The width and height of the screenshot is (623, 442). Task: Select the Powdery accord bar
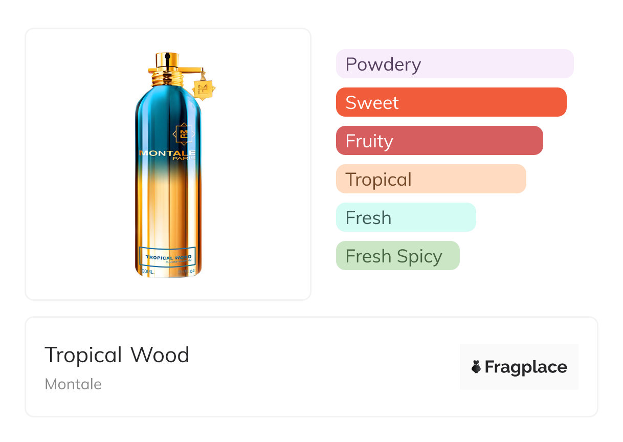454,64
